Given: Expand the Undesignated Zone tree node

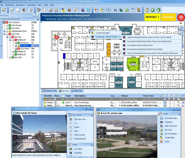Looking at the screenshot, I should [x=4, y=31].
